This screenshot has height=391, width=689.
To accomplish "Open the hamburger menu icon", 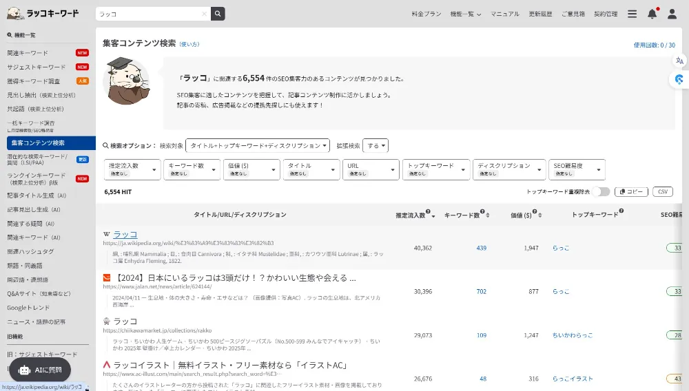I will 632,14.
